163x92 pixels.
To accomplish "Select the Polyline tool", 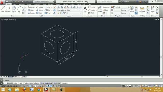I will 8,9.
